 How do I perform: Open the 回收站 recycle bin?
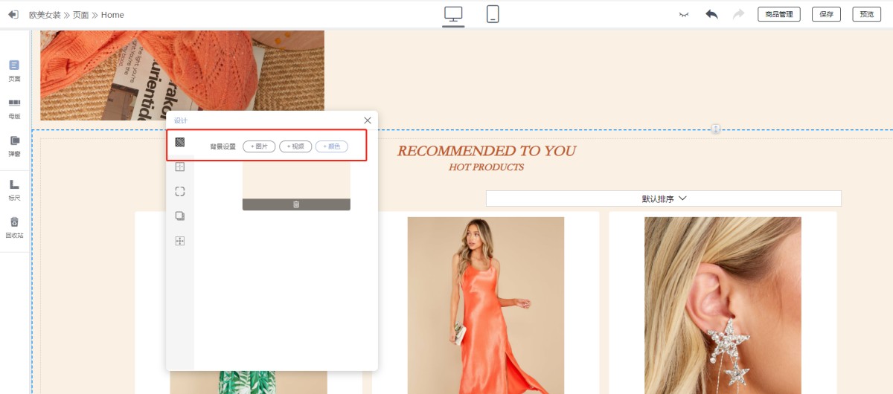[x=14, y=227]
